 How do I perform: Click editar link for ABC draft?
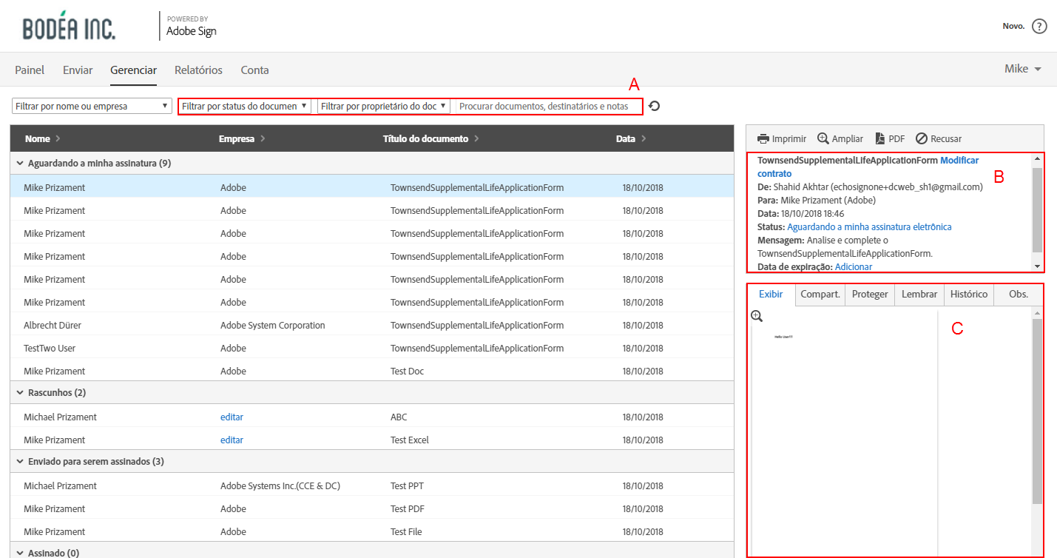pyautogui.click(x=232, y=417)
